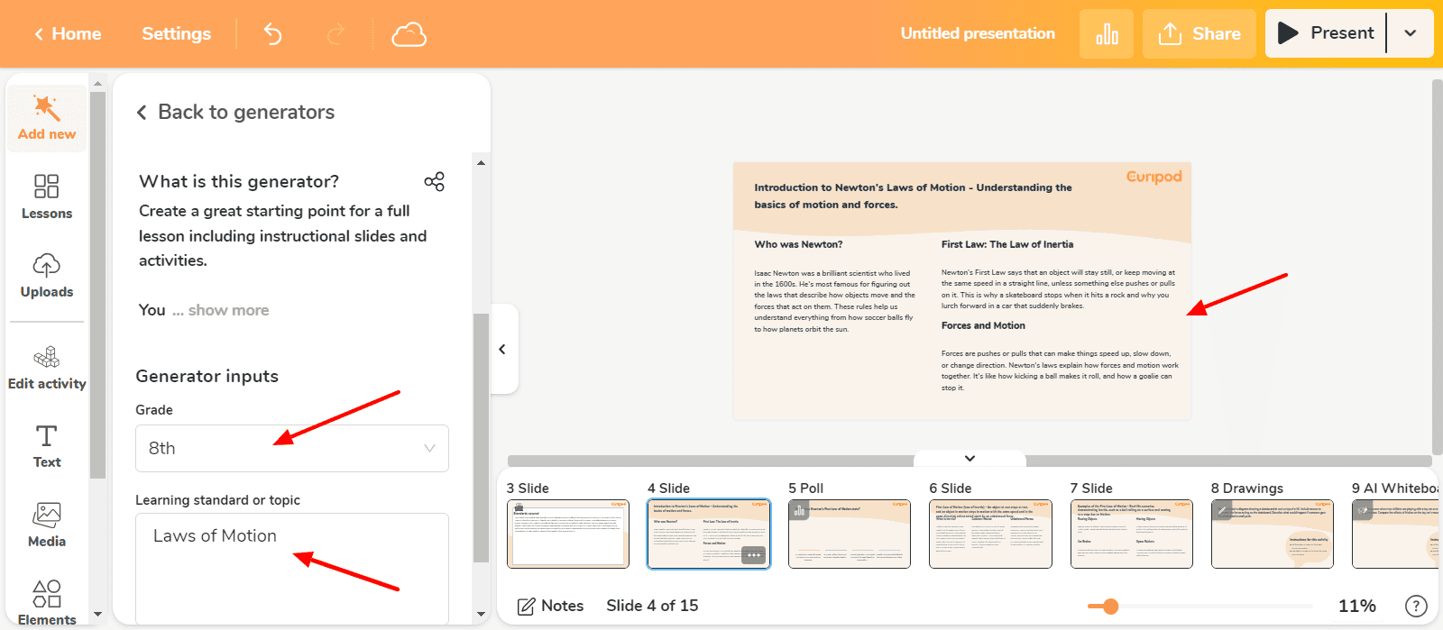Viewport: 1443px width, 630px height.
Task: Click Back to generators link
Action: (235, 112)
